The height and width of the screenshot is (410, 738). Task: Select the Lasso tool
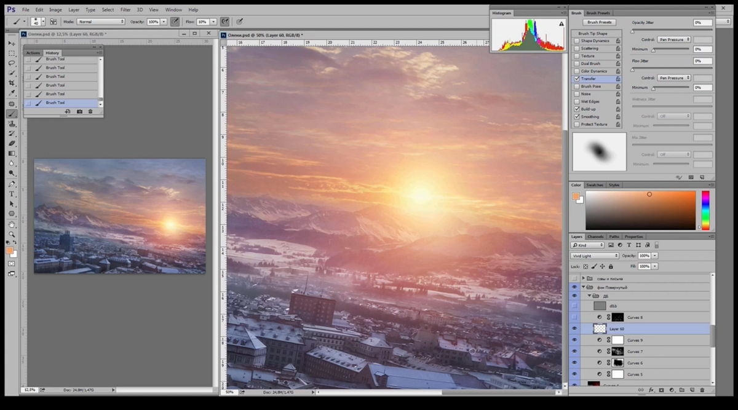point(12,63)
